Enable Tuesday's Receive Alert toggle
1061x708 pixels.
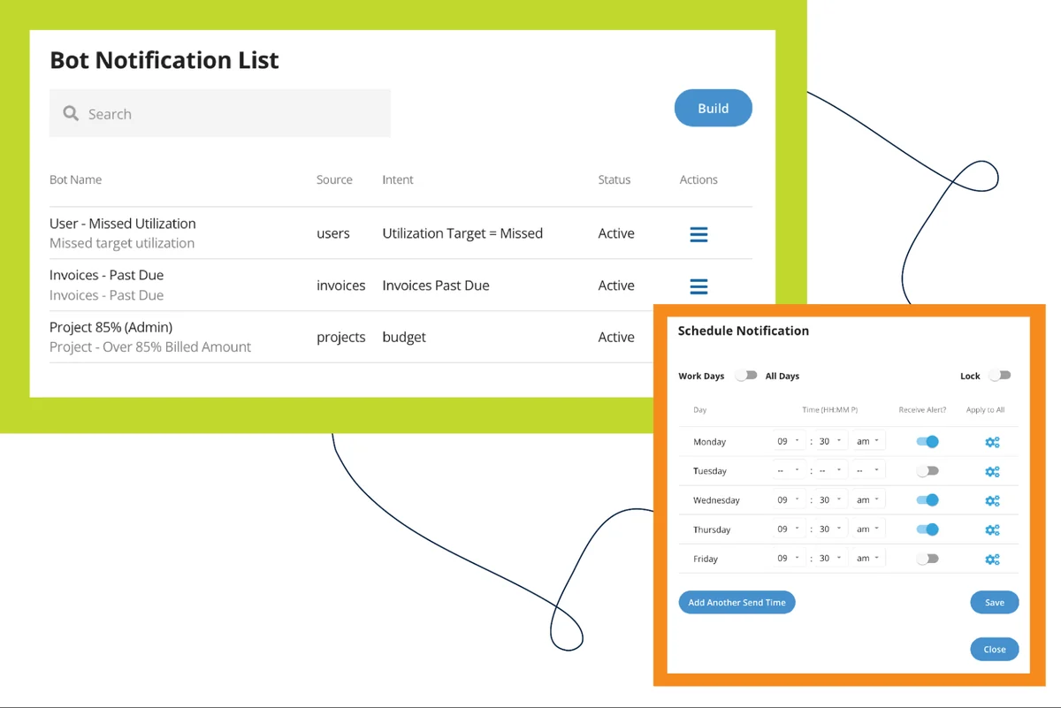927,471
